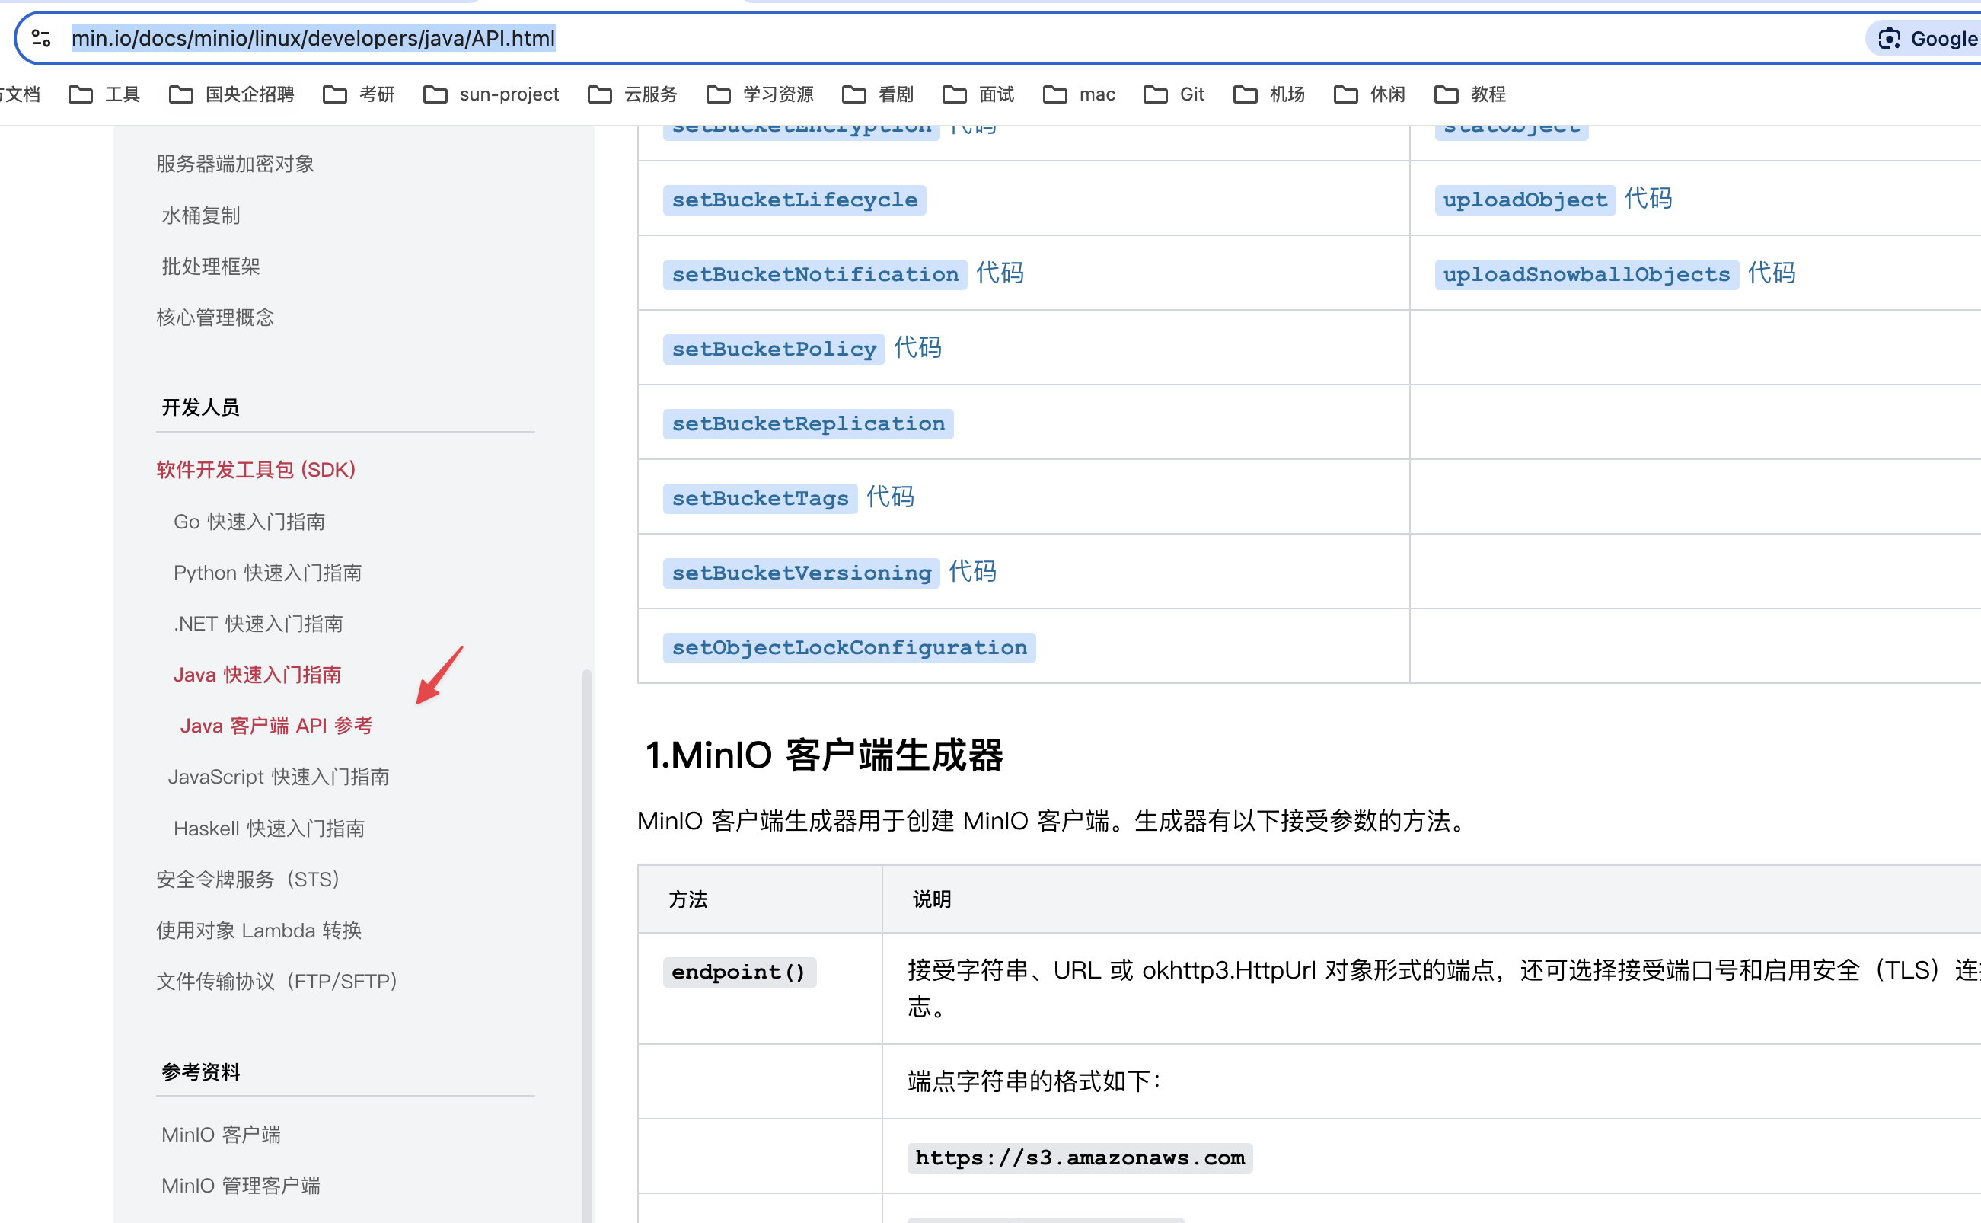
Task: Open the setBucketLifecycle method link
Action: coord(795,200)
